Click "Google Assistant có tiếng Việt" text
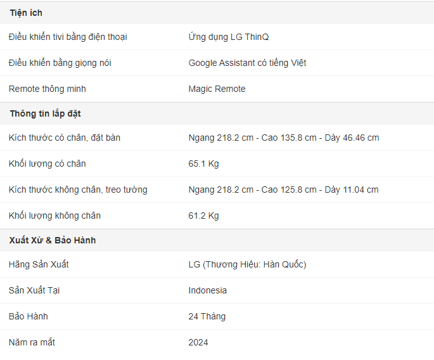 tap(247, 63)
